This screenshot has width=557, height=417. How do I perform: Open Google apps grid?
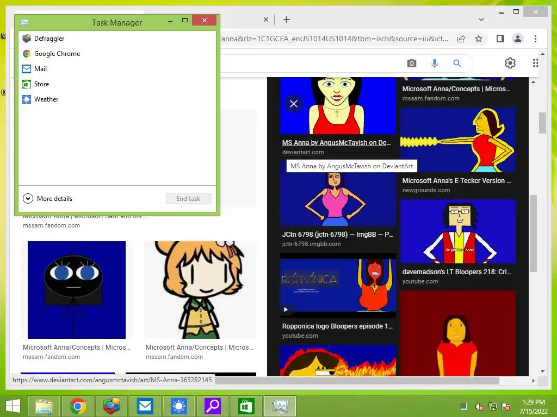tap(535, 63)
